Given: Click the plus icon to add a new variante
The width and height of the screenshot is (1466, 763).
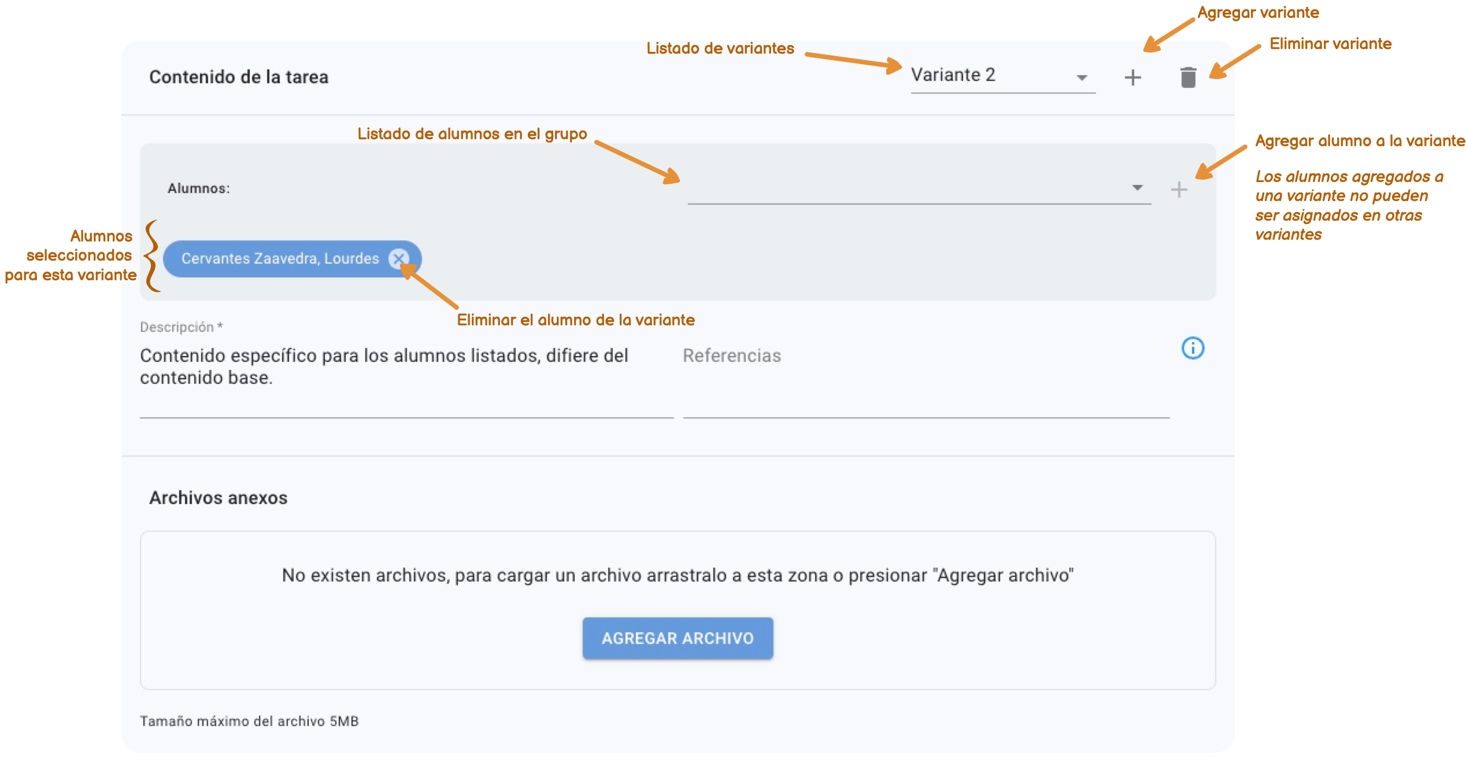Looking at the screenshot, I should 1132,77.
